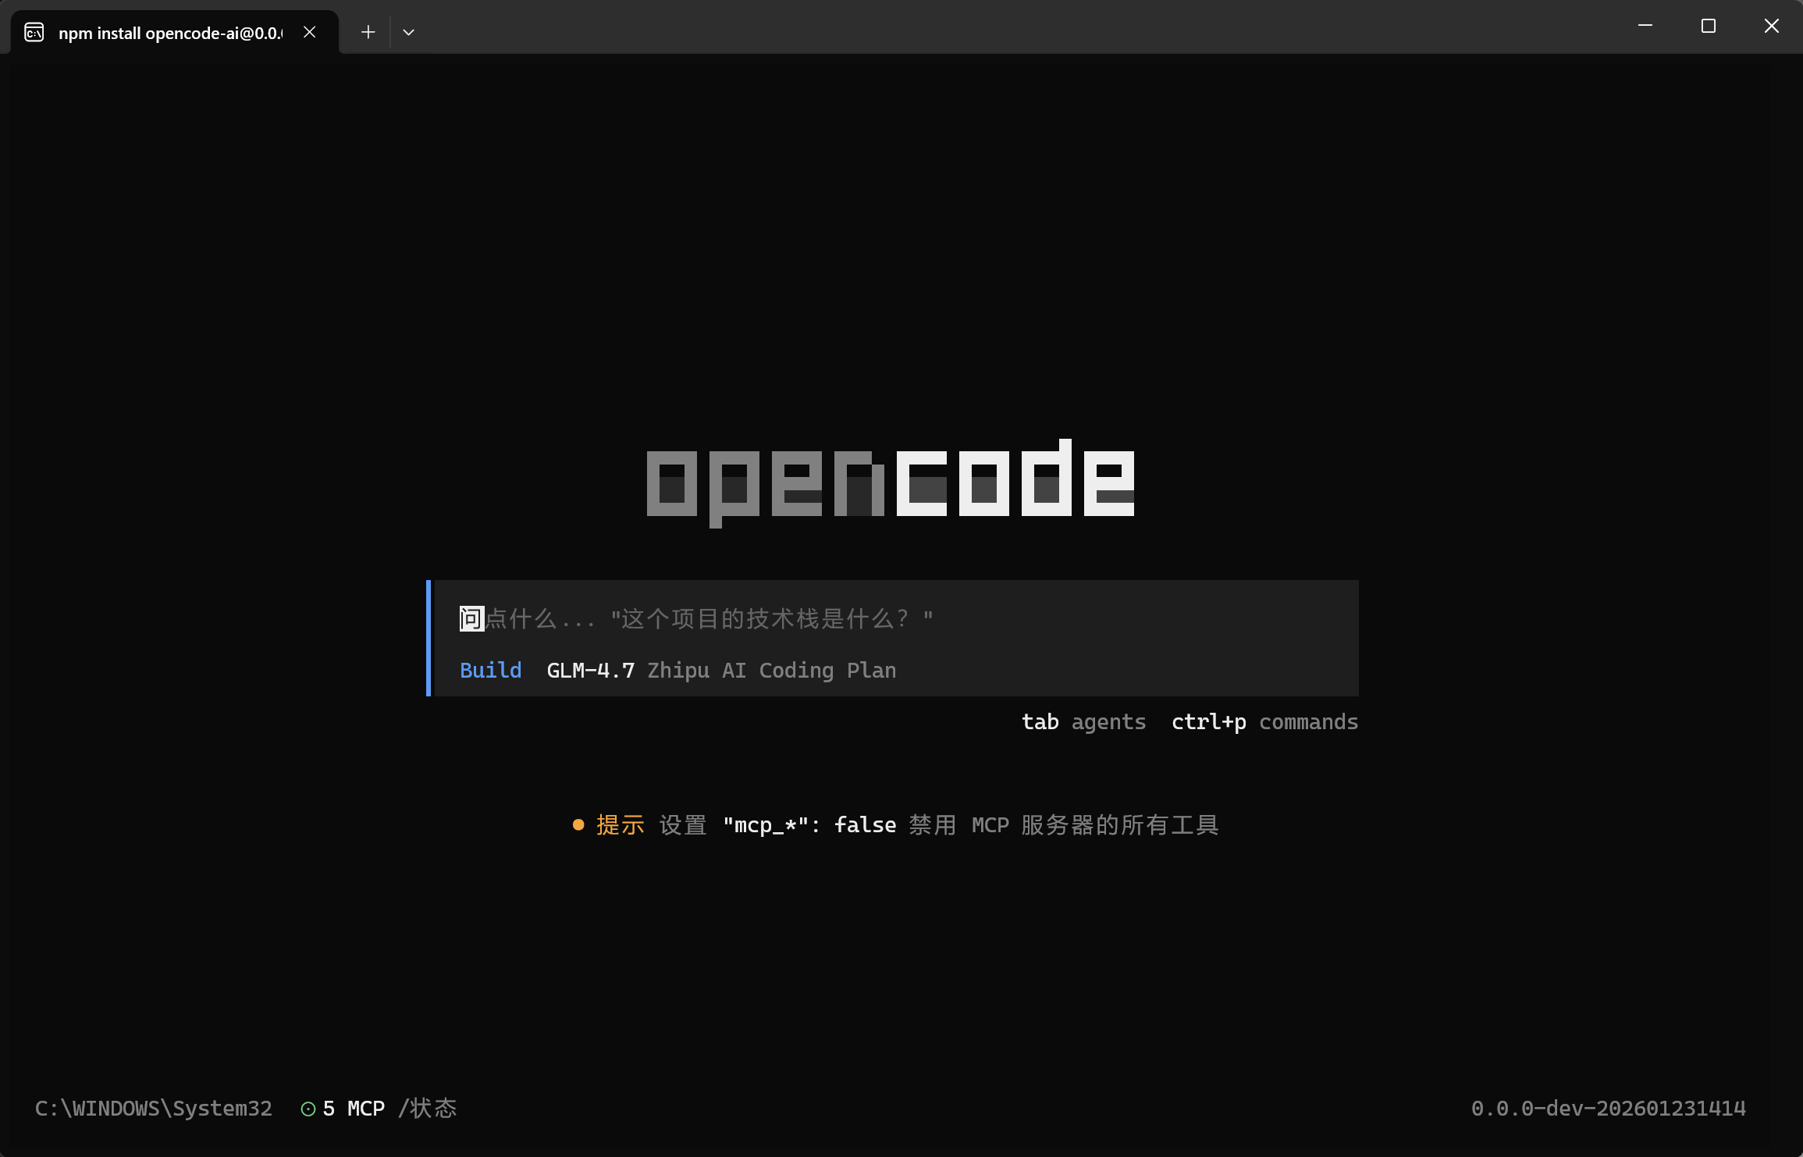Viewport: 1803px width, 1157px height.
Task: Click the blue accent bar beside the prompt
Action: coord(428,638)
